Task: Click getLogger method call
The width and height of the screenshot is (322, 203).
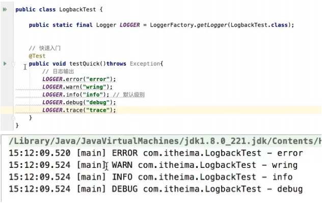Action: [212, 25]
